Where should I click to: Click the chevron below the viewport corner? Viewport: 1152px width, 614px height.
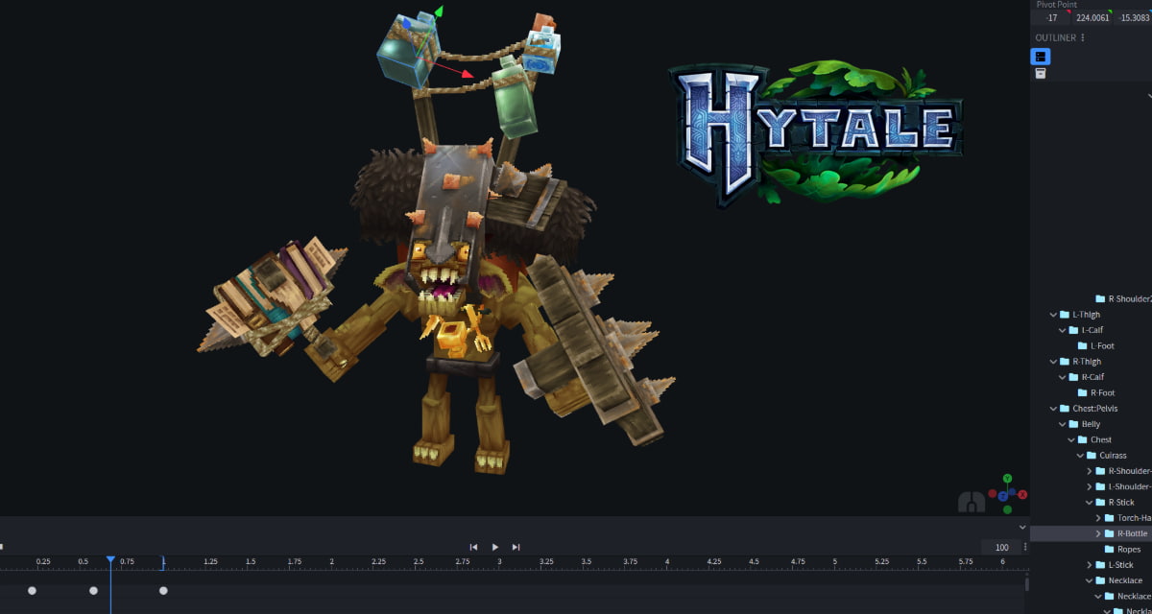click(x=1022, y=527)
